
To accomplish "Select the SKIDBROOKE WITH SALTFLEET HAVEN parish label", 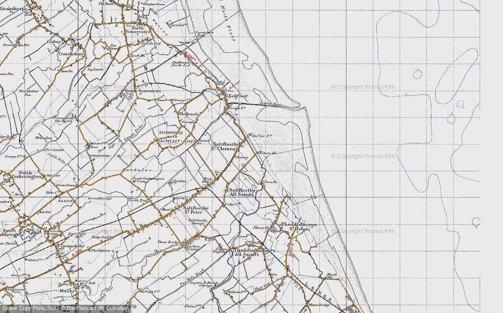I will [x=177, y=137].
